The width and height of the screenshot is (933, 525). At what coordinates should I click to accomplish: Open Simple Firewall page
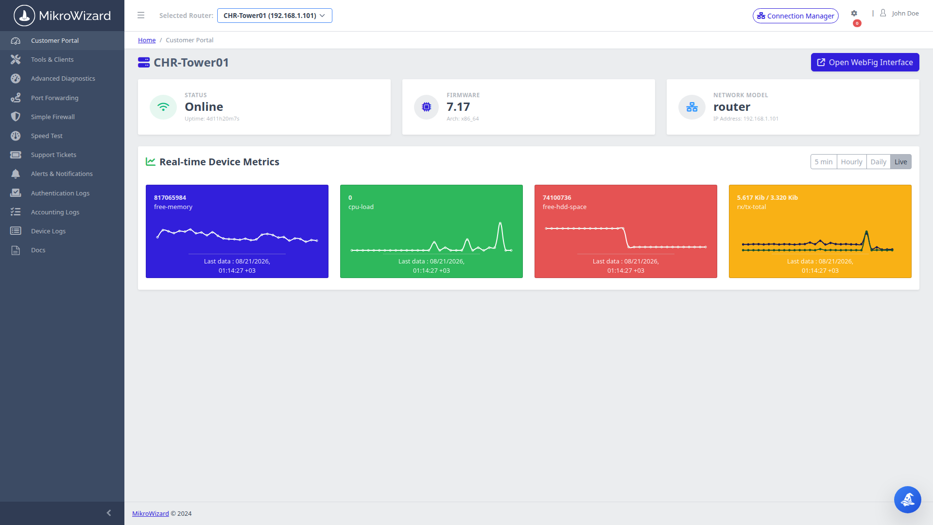point(62,117)
